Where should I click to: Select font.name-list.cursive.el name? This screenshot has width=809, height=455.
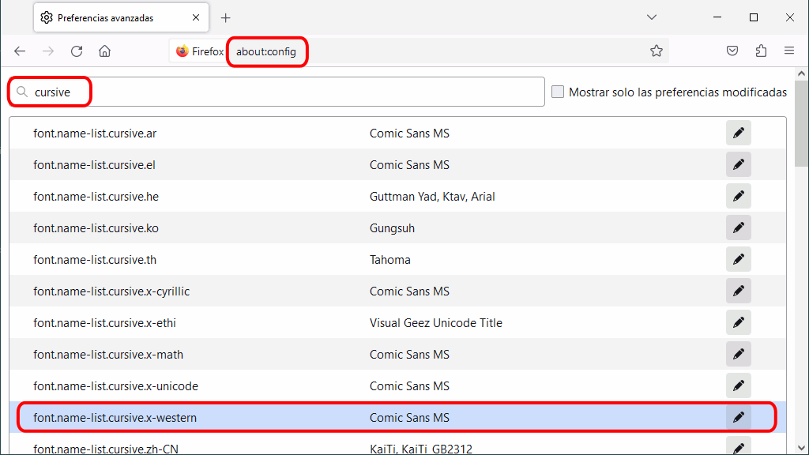tap(95, 164)
